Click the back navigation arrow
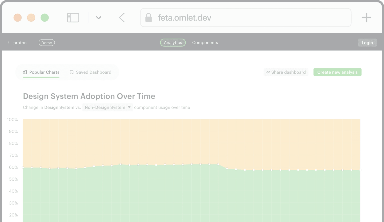Screen dimensions: 384x222 (x=122, y=17)
